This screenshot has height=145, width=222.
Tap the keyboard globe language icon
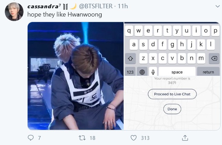pyautogui.click(x=142, y=72)
